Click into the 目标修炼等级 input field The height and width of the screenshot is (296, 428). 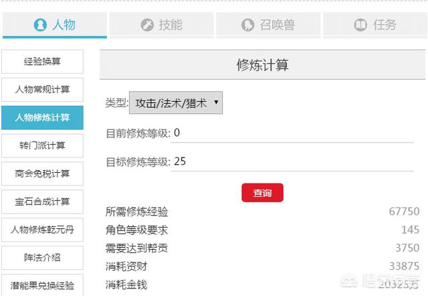click(292, 161)
